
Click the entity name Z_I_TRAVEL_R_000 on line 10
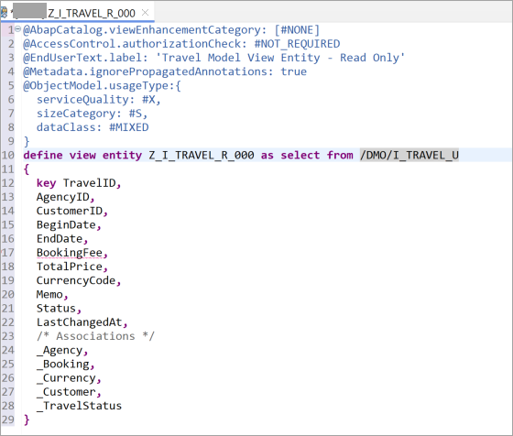[202, 155]
